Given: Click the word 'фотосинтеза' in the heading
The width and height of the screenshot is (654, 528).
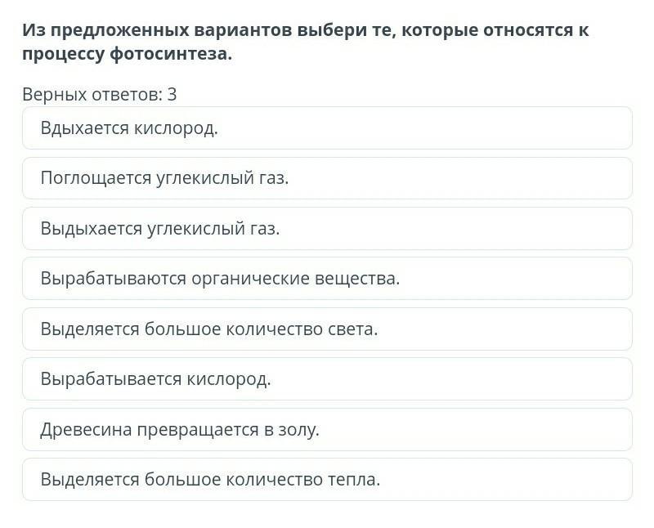Looking at the screenshot, I should (x=171, y=55).
